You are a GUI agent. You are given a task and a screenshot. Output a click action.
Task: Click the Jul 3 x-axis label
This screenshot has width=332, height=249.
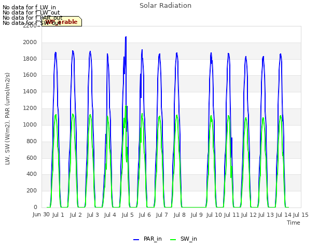(x=93, y=215)
